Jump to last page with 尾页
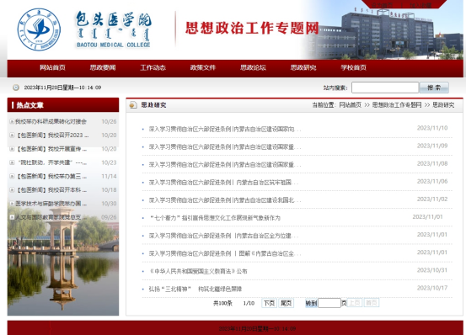 click(286, 303)
